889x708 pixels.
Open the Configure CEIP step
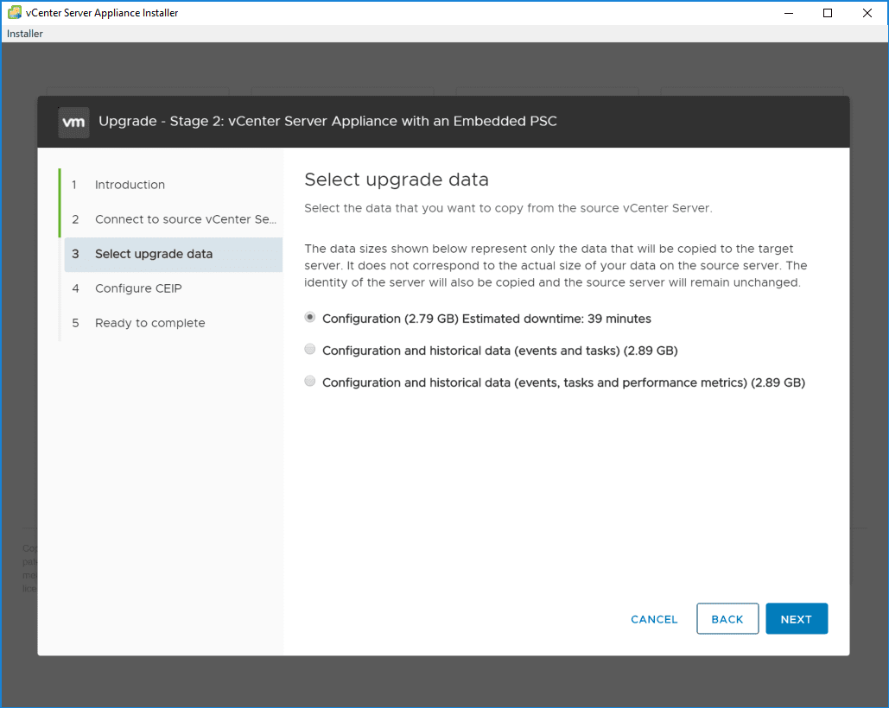click(138, 288)
